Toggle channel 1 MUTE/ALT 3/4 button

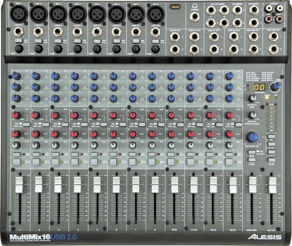coord(17,162)
